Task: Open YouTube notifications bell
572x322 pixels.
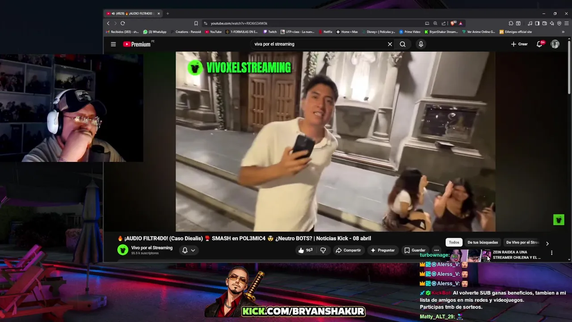Action: [540, 44]
